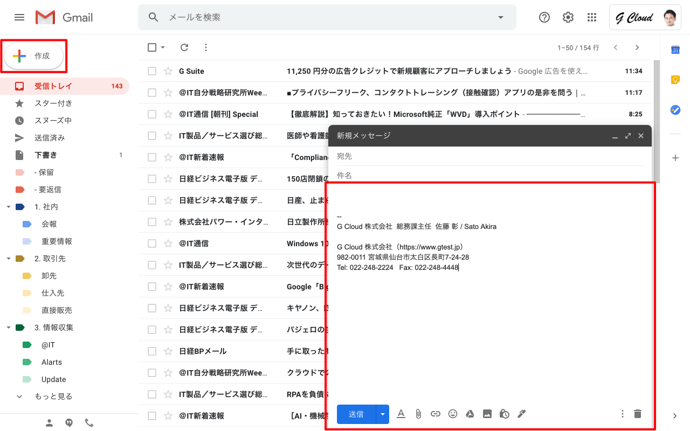
Task: Star the G Suite email
Action: pyautogui.click(x=168, y=71)
